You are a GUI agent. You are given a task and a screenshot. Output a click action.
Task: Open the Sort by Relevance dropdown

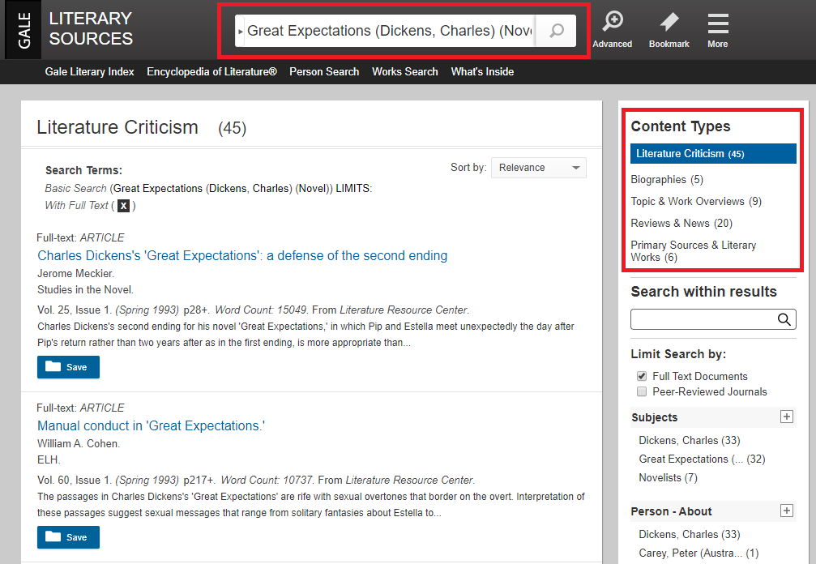point(539,168)
